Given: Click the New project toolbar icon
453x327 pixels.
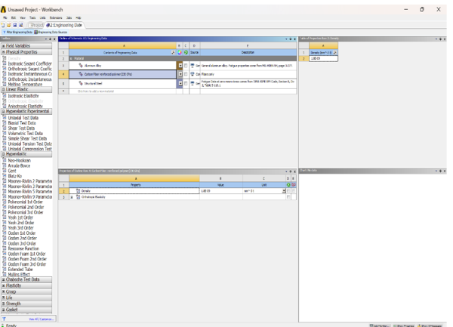Looking at the screenshot, I should (3, 25).
